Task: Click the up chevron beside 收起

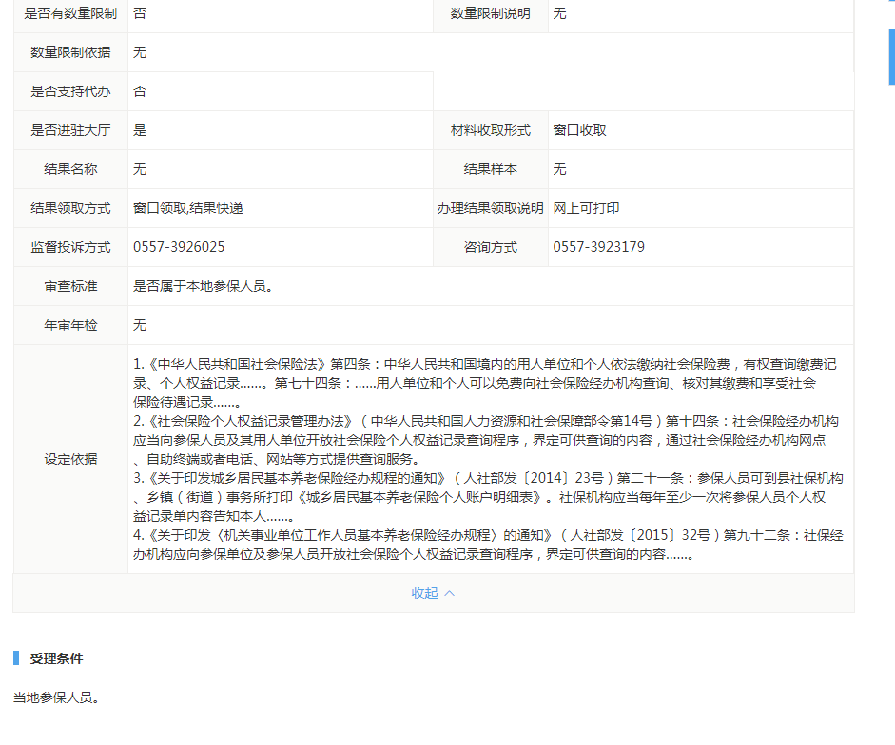Action: tap(450, 593)
